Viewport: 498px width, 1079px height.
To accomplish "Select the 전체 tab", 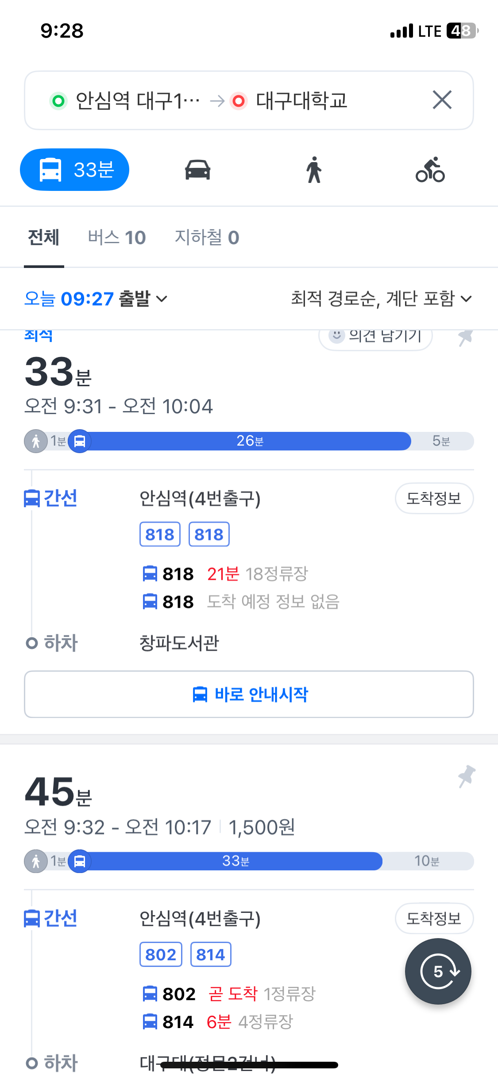I will [x=44, y=238].
